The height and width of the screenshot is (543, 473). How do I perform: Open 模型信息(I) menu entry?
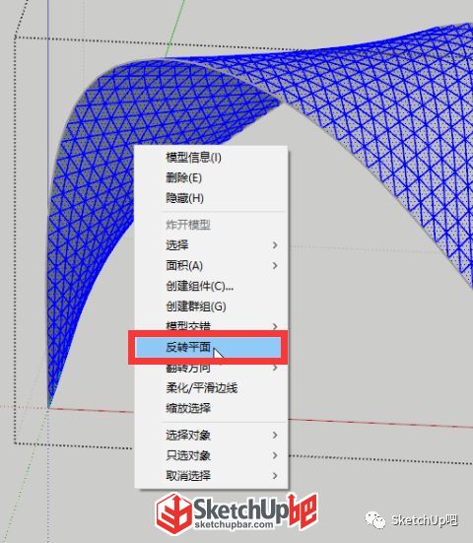coord(193,158)
